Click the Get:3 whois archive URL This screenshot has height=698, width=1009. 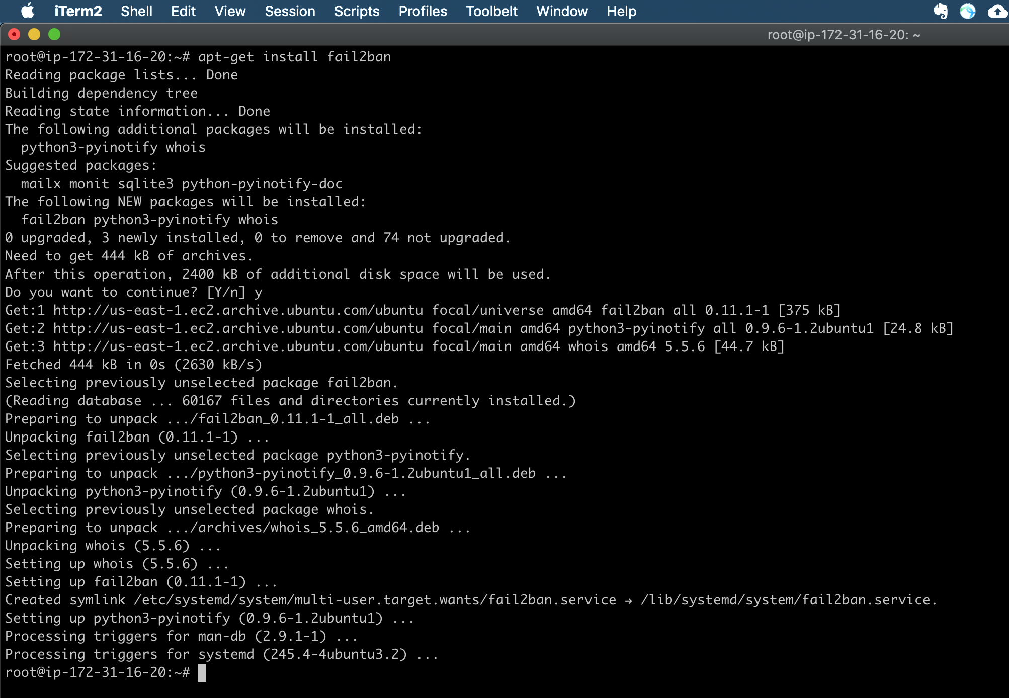pos(238,346)
